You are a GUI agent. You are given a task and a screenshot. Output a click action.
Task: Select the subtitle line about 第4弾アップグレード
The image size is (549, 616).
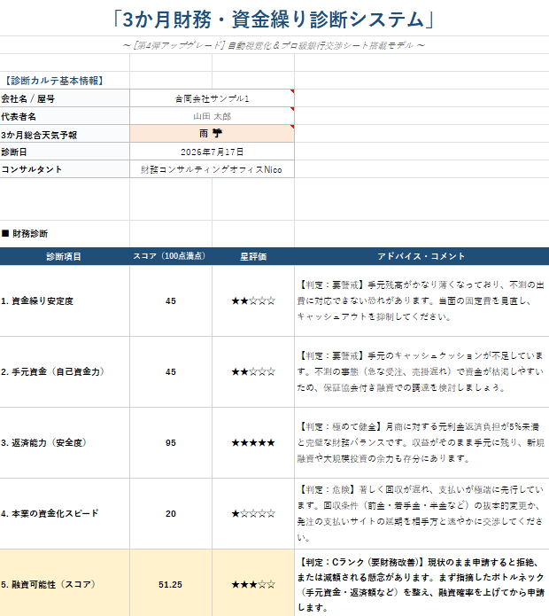[274, 45]
